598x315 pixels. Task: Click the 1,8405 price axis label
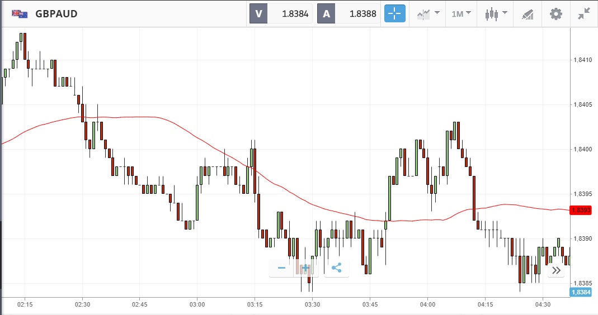coord(583,104)
